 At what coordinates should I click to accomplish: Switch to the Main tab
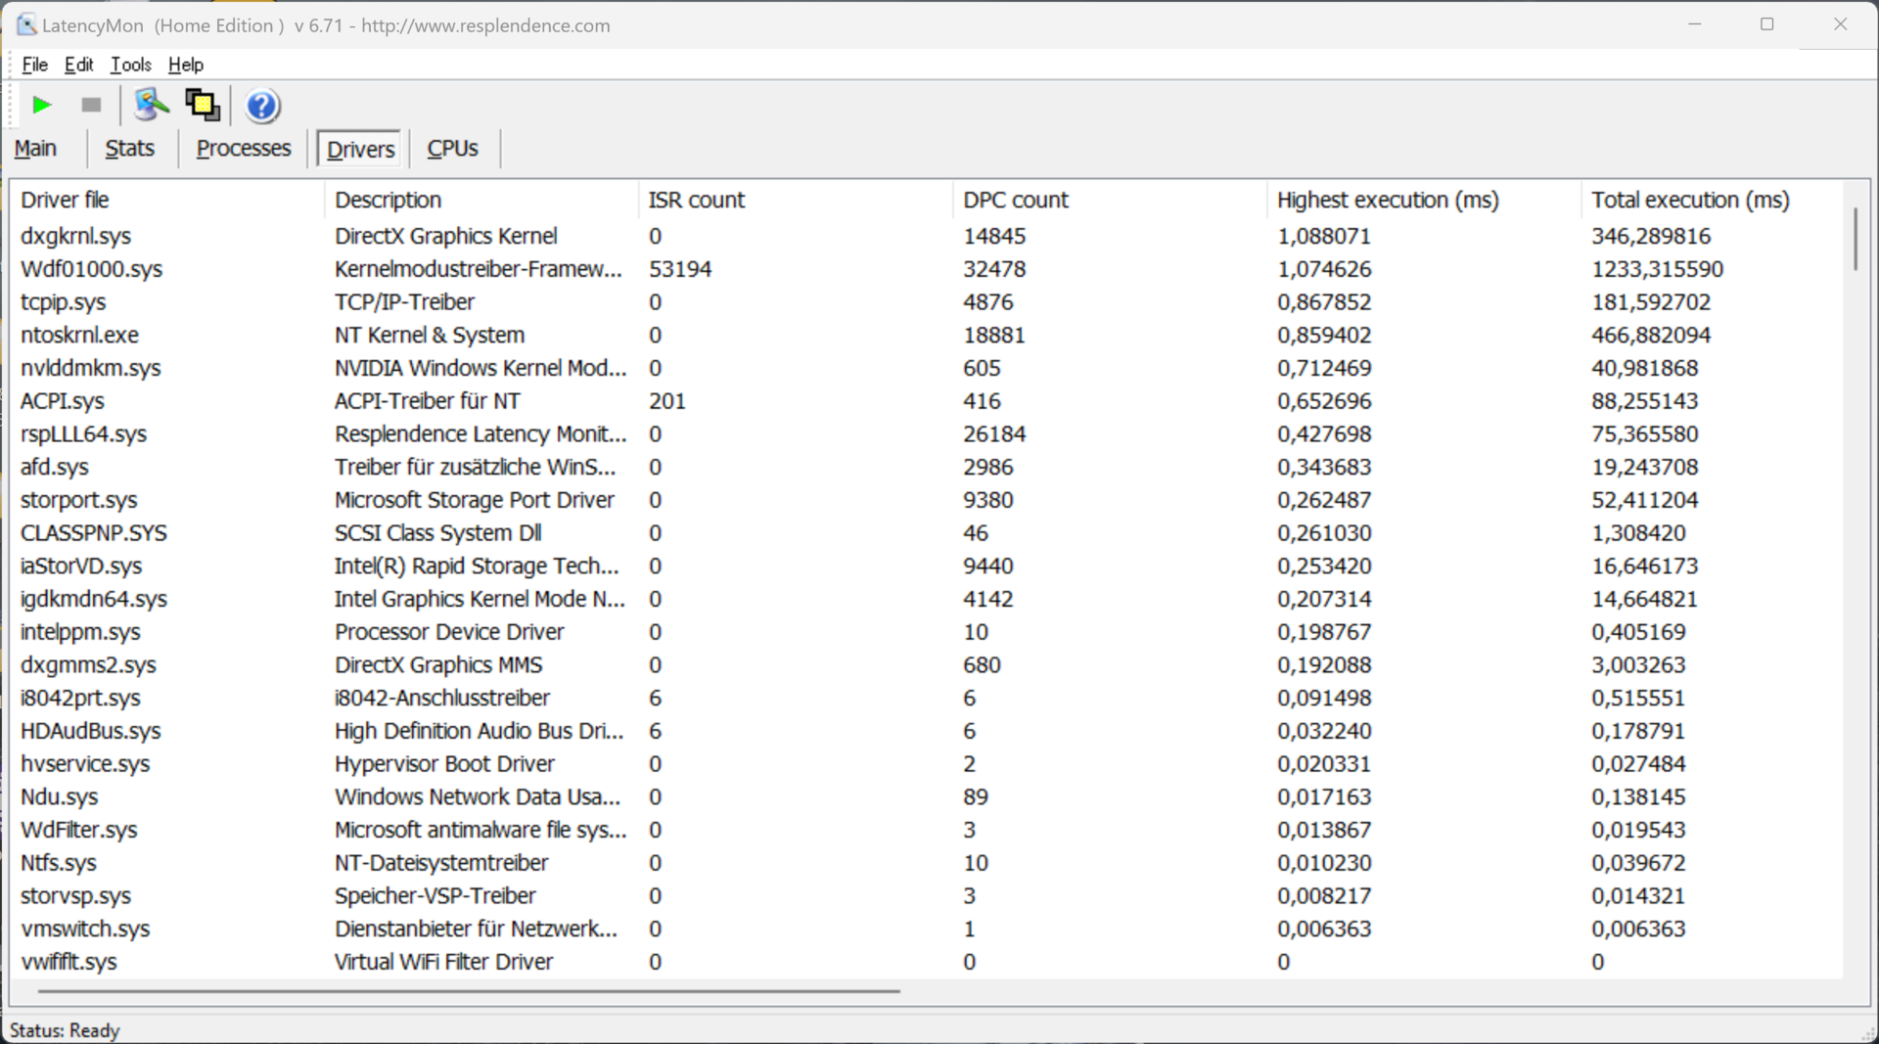tap(36, 149)
